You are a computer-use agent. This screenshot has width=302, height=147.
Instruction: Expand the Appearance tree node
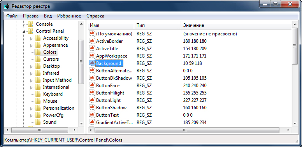(x=31, y=45)
